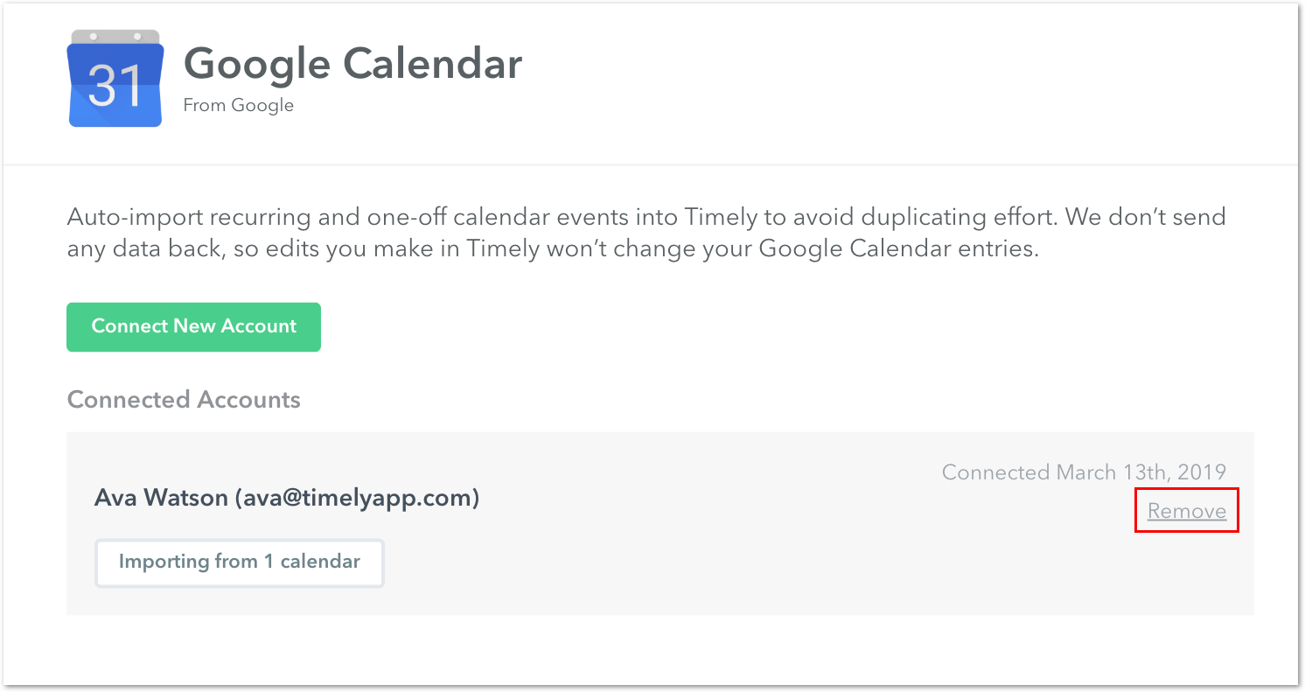Click the Remove link for the connected account

tap(1186, 511)
